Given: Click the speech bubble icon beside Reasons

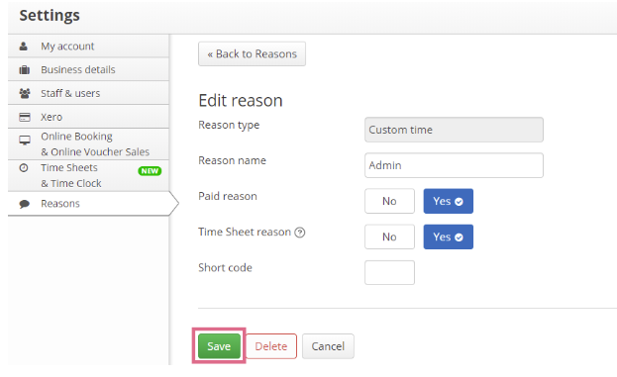Looking at the screenshot, I should click(x=25, y=204).
